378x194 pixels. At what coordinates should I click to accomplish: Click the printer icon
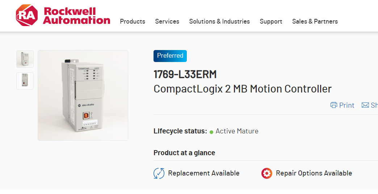click(333, 105)
